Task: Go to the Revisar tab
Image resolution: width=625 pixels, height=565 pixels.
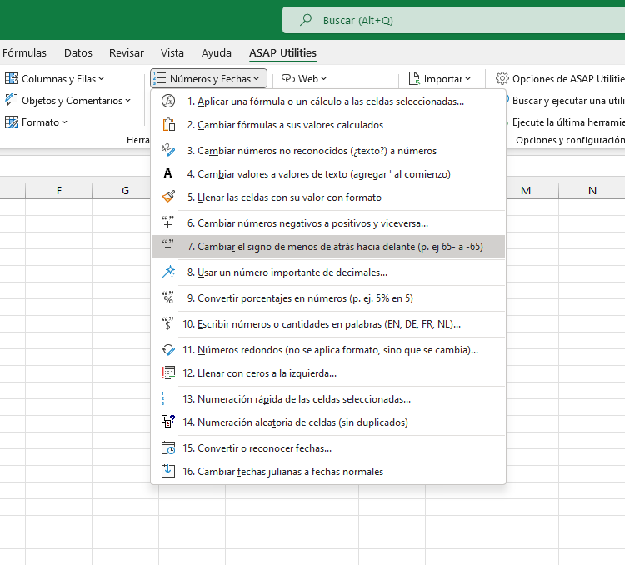Action: (x=127, y=52)
